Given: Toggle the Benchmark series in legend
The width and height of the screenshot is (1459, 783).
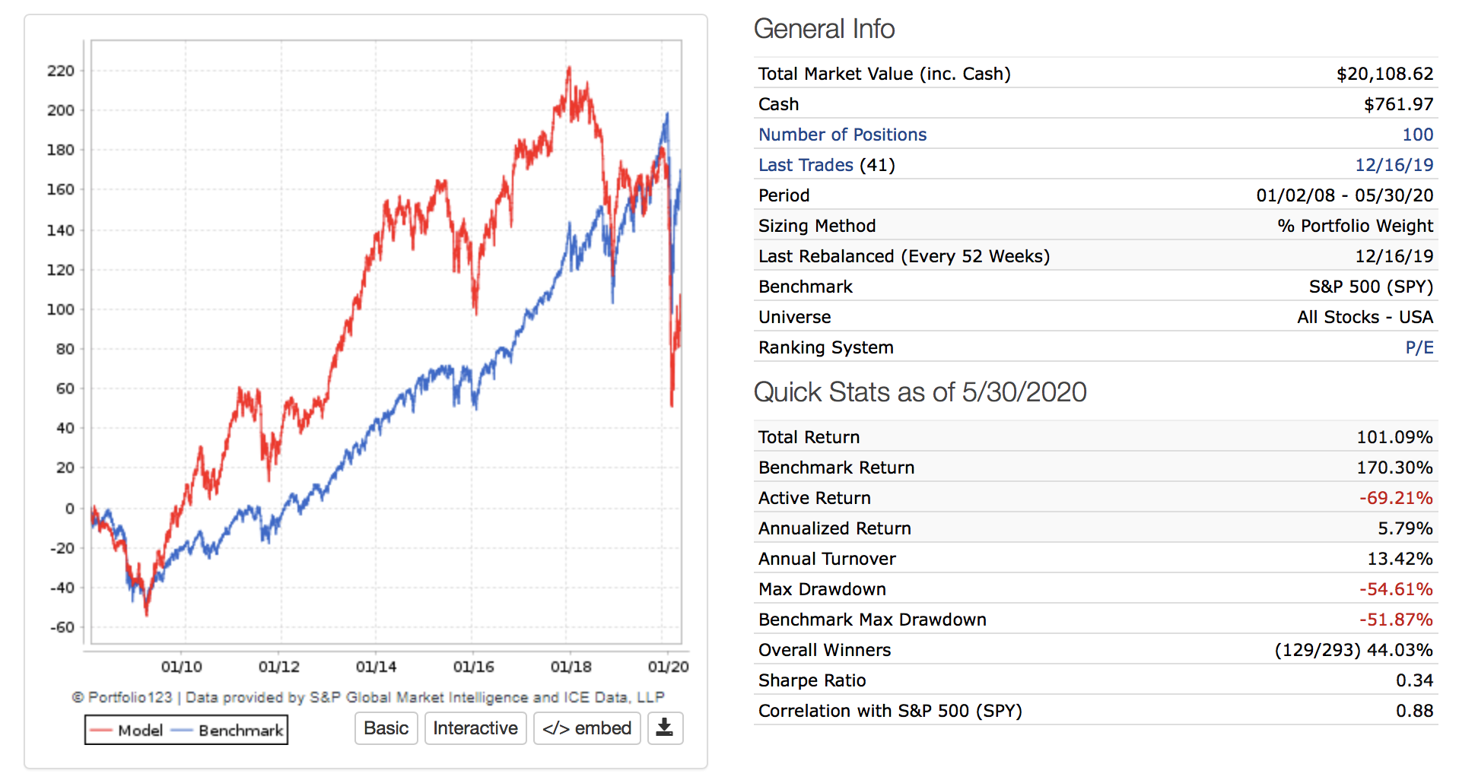Looking at the screenshot, I should 240,731.
